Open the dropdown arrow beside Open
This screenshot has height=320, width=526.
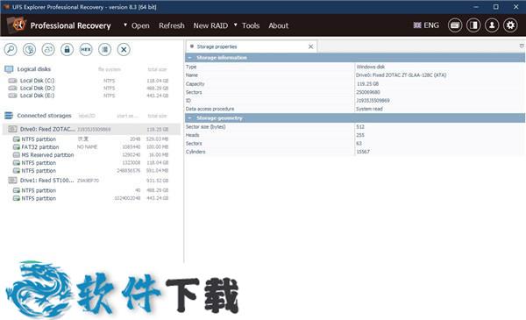click(x=125, y=25)
